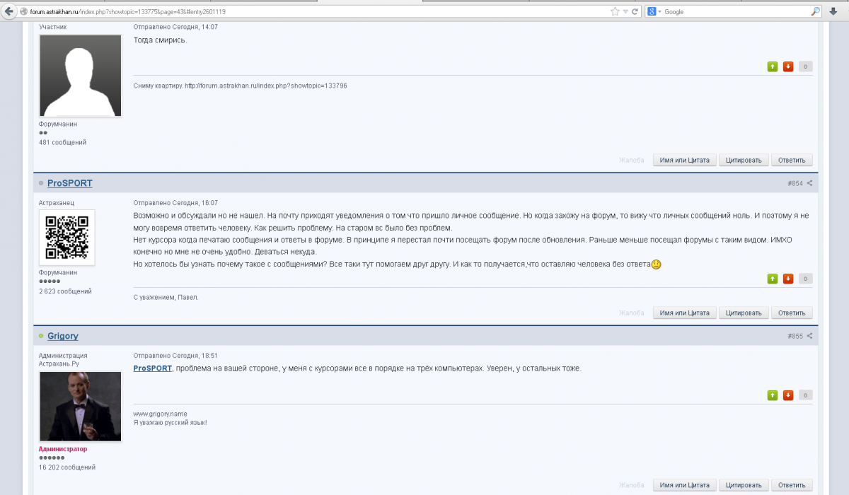Click the vote count 0 on Grigory's post
The image size is (849, 495).
805,395
